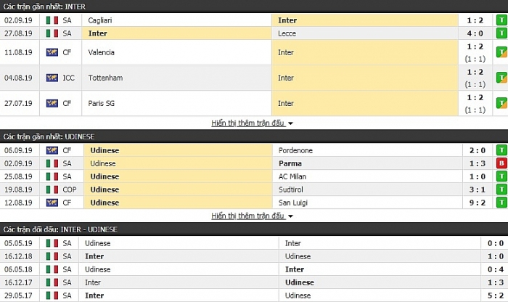The image size is (508, 302).
Task: Click the win badge on Cagliari–Inter row
Action: [502, 20]
